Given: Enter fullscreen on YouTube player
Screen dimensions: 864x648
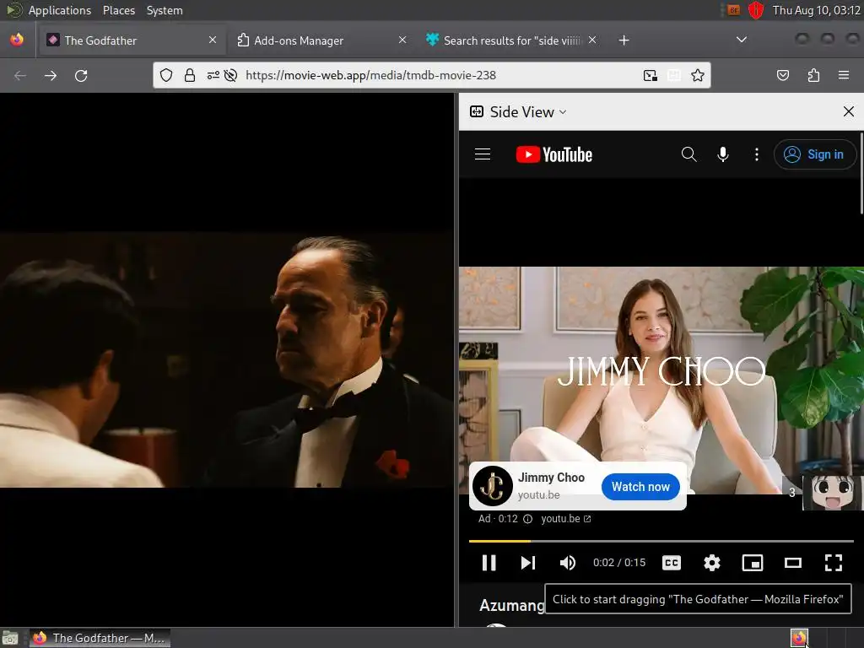Looking at the screenshot, I should (x=833, y=563).
